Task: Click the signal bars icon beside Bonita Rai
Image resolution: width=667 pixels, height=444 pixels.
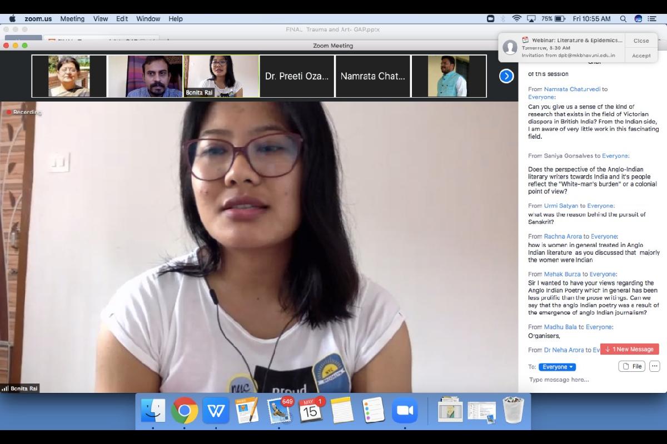Action: coord(5,389)
